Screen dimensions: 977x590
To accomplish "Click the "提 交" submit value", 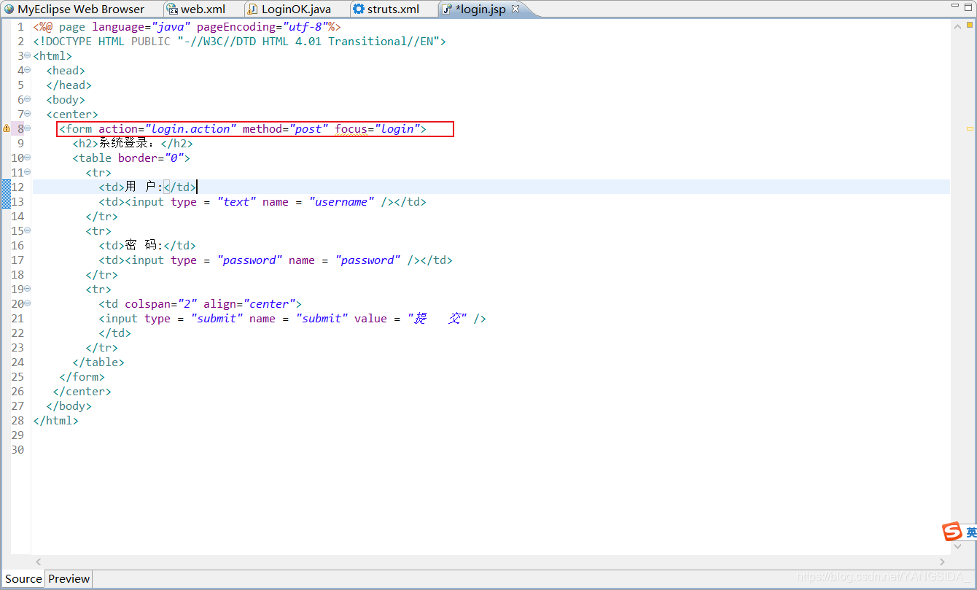I will pyautogui.click(x=437, y=319).
